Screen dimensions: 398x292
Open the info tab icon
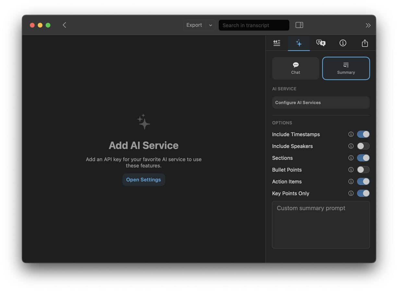click(x=343, y=43)
